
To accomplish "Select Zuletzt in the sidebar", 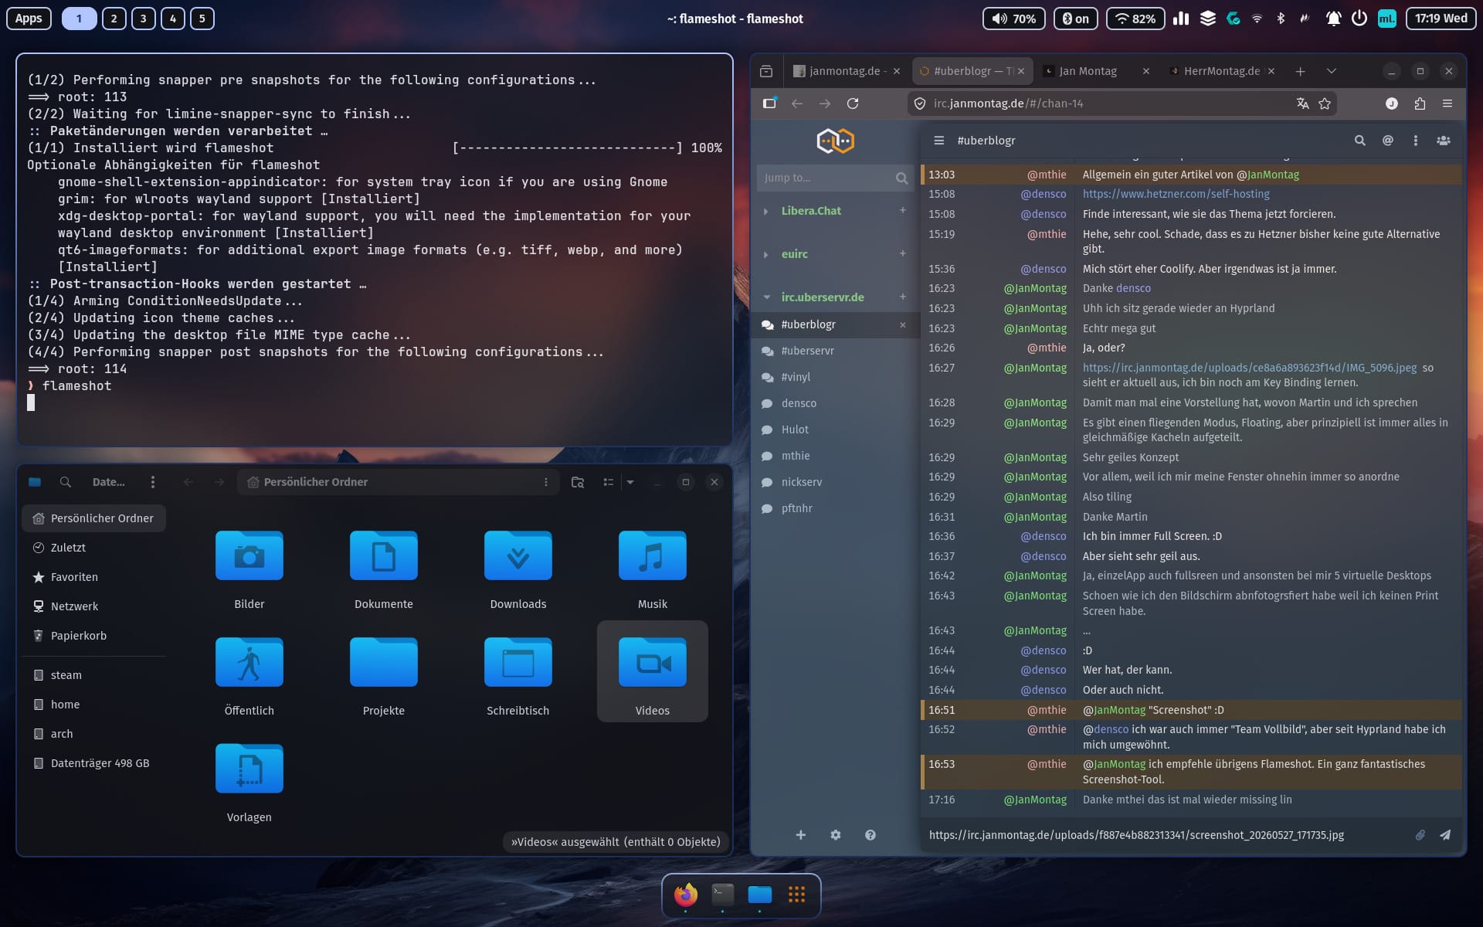I will pos(94,548).
